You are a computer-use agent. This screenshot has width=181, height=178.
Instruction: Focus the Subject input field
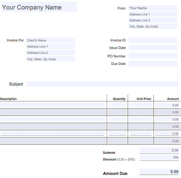(102, 84)
